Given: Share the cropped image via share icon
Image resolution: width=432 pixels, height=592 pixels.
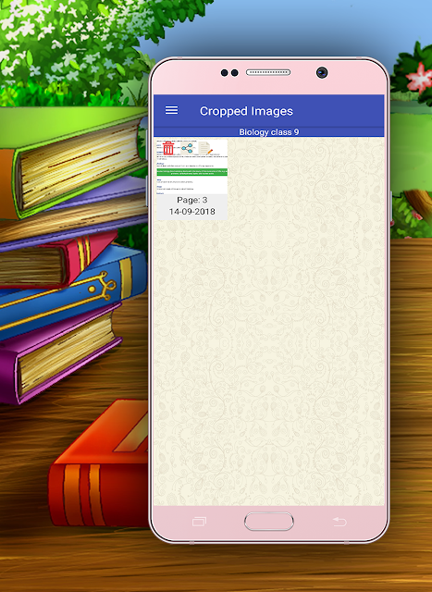Looking at the screenshot, I should pyautogui.click(x=187, y=148).
